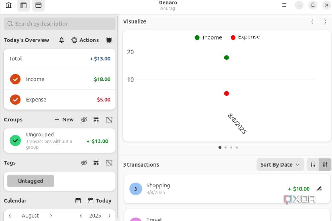
Task: Click the Search by description field
Action: [60, 24]
